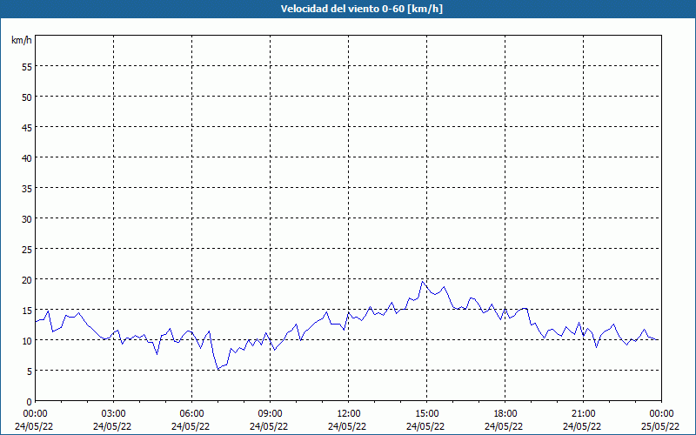Click the y-axis value 20
Viewport: 696px width, 435px height.
(x=27, y=279)
